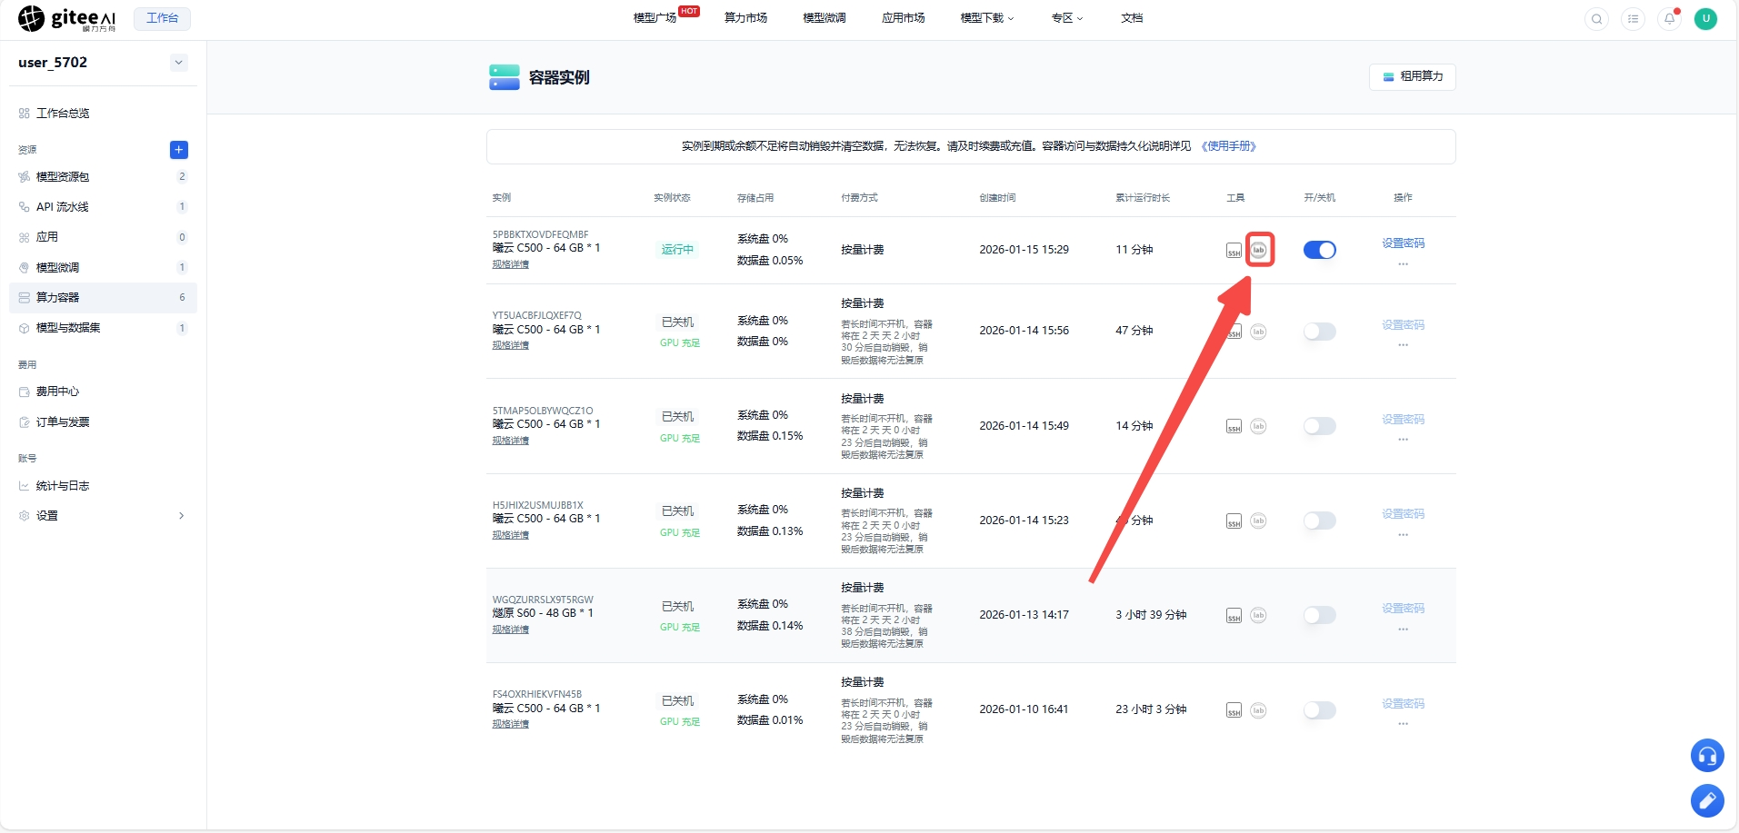Toggle power for instance YT5UACBFJLQXEF7Q
Image resolution: width=1739 pixels, height=833 pixels.
pyautogui.click(x=1319, y=332)
